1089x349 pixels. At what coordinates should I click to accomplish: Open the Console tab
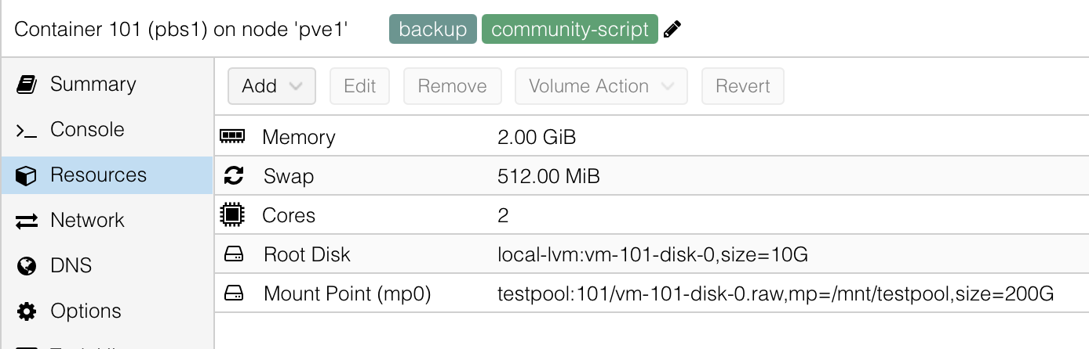coord(86,130)
